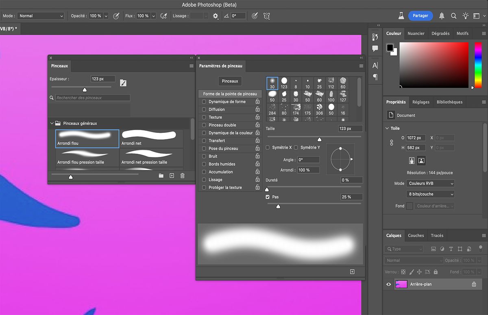Click the symmetry butterfly icon in options bar
The image size is (488, 315).
coord(267,16)
